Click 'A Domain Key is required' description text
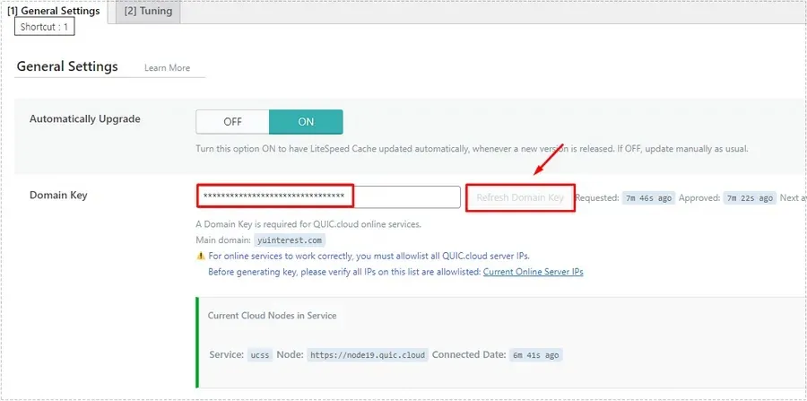This screenshot has width=807, height=401. [308, 224]
